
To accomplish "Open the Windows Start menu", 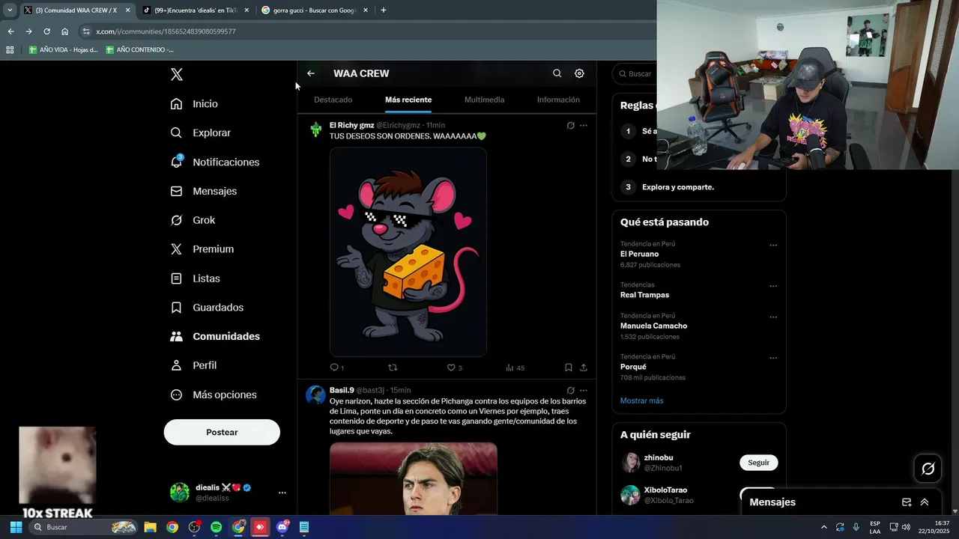I will point(16,527).
